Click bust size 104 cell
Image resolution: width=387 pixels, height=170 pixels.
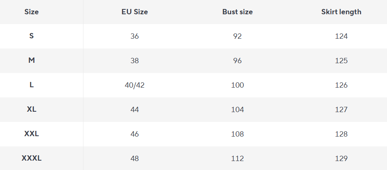coord(237,110)
